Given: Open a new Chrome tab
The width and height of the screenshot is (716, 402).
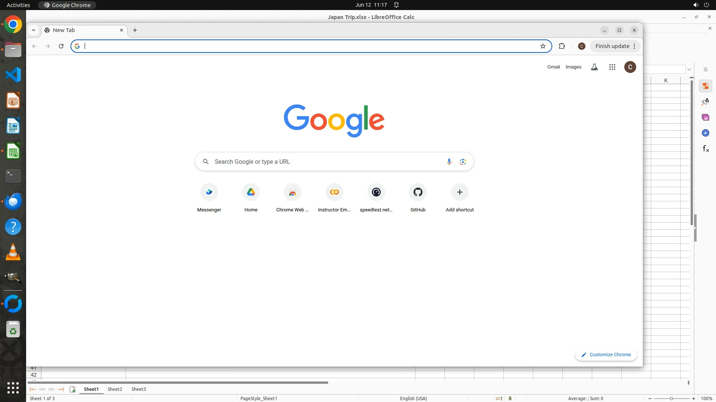Looking at the screenshot, I should click(135, 30).
